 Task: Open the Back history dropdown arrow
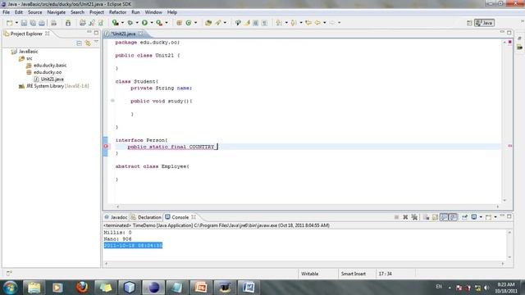tap(325, 23)
